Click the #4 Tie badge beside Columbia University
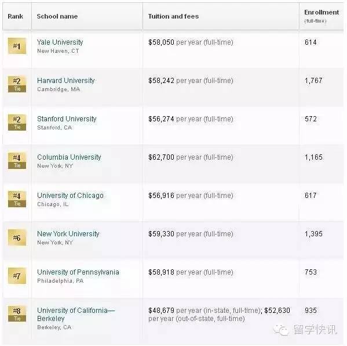Viewport: 347px width, 346px height. (x=17, y=161)
